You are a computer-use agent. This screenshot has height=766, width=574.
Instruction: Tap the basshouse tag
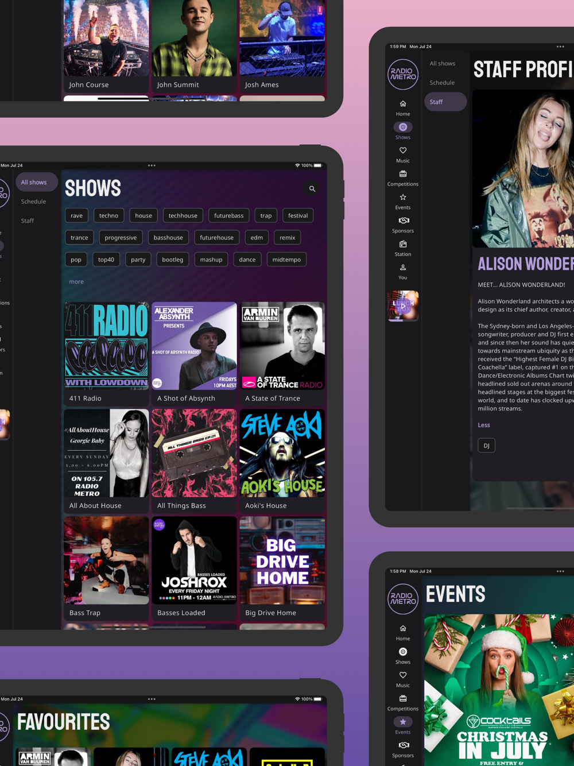click(x=168, y=238)
